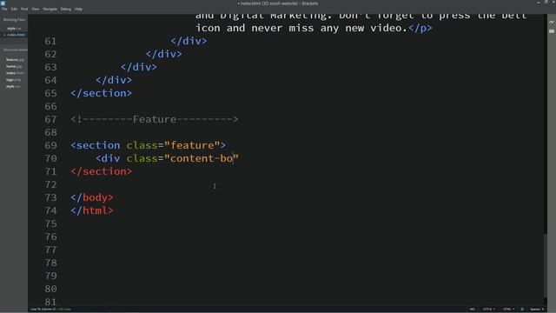Open index.html in the project file tree
This screenshot has height=313, width=556.
pos(15,73)
